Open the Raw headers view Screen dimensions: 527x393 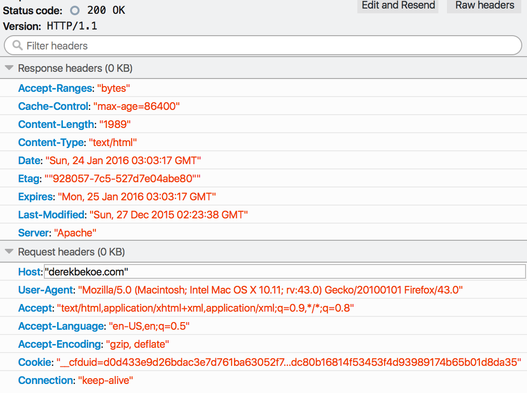tap(484, 6)
